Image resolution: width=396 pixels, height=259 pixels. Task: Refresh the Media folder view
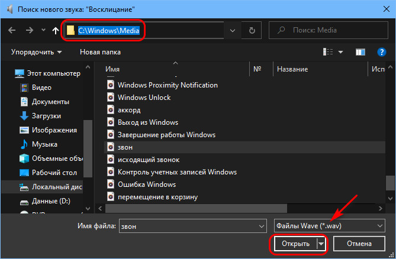coord(252,31)
